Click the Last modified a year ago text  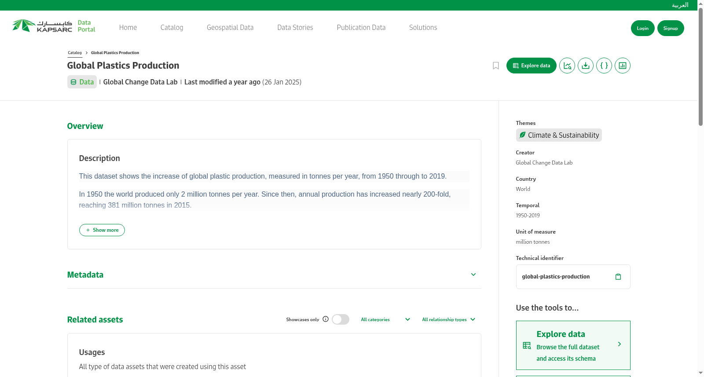click(x=222, y=82)
